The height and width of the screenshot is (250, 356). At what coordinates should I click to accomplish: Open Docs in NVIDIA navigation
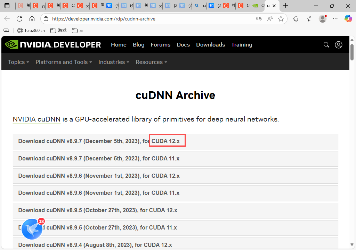pyautogui.click(x=183, y=45)
